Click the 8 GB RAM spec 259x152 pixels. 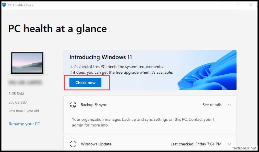(16, 93)
